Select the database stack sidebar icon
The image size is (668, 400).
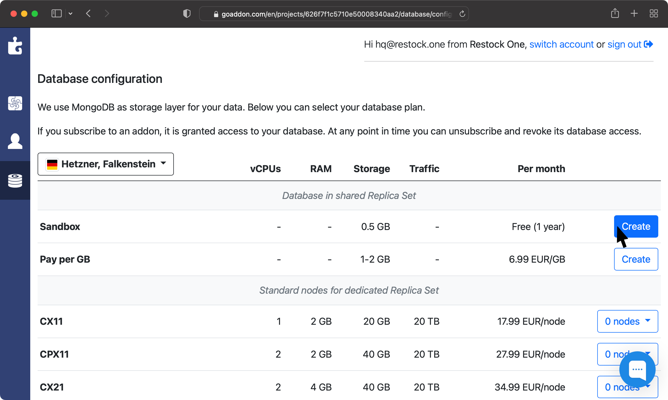[x=15, y=180]
